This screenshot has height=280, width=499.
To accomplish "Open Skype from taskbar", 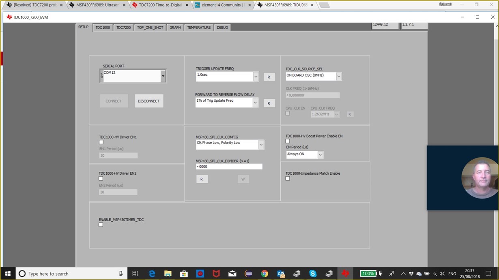I will [313, 274].
